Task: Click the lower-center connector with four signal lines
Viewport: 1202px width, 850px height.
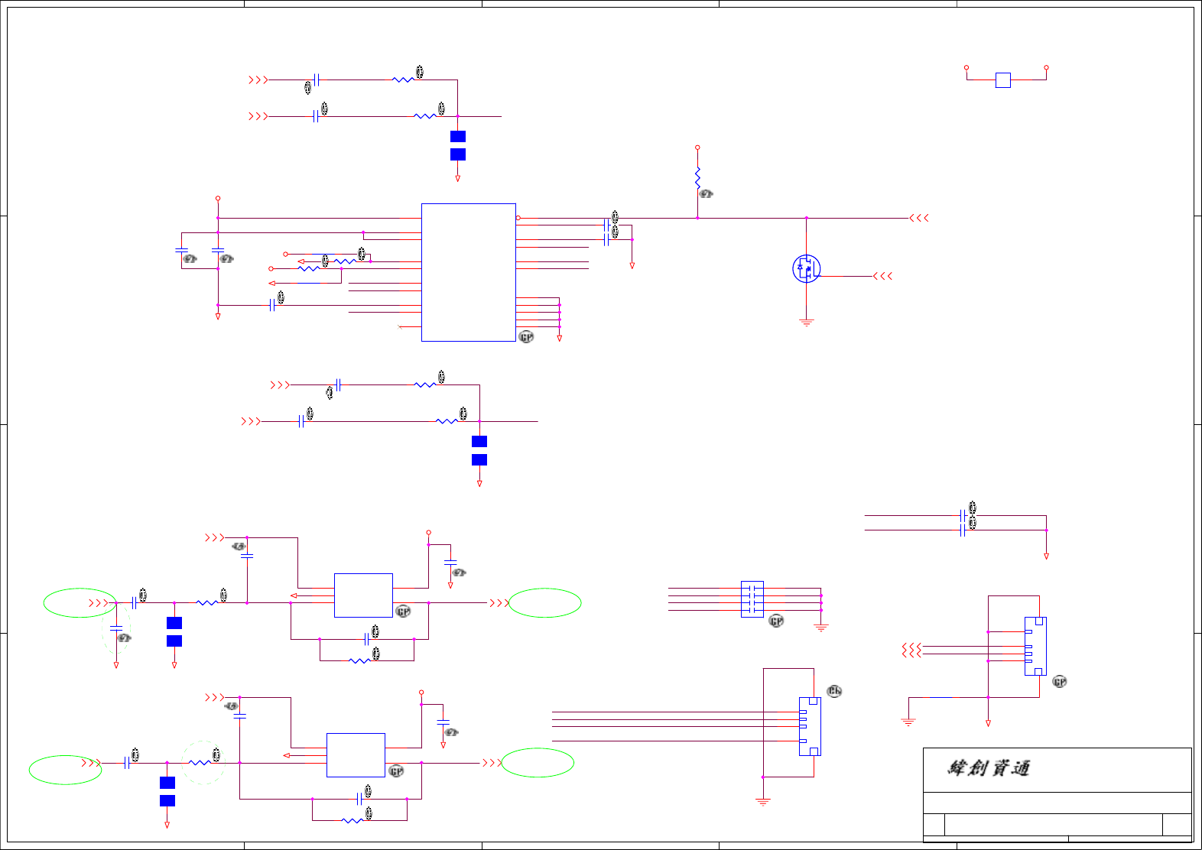Action: [810, 726]
